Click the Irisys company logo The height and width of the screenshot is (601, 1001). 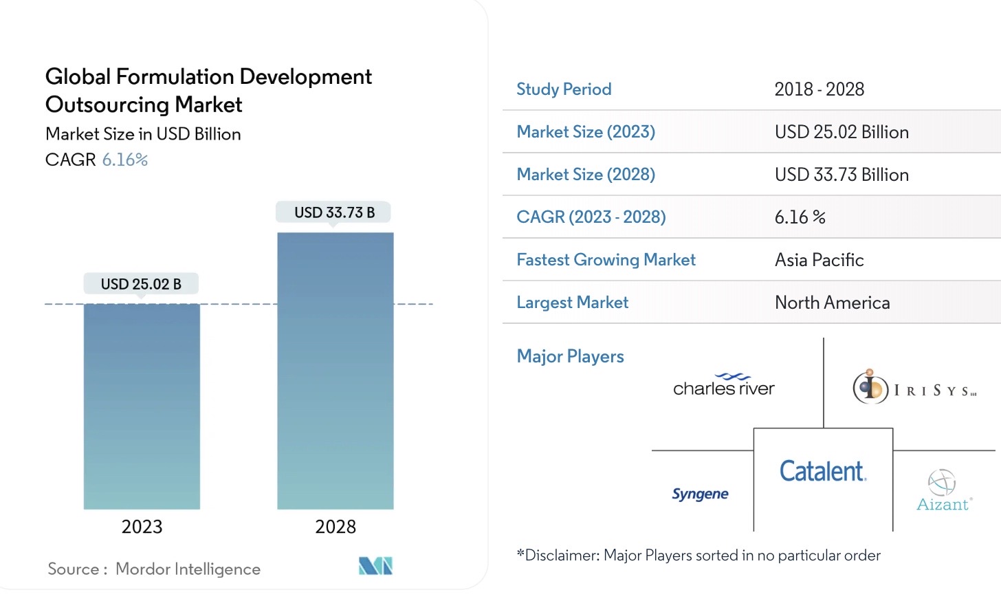pos(914,388)
